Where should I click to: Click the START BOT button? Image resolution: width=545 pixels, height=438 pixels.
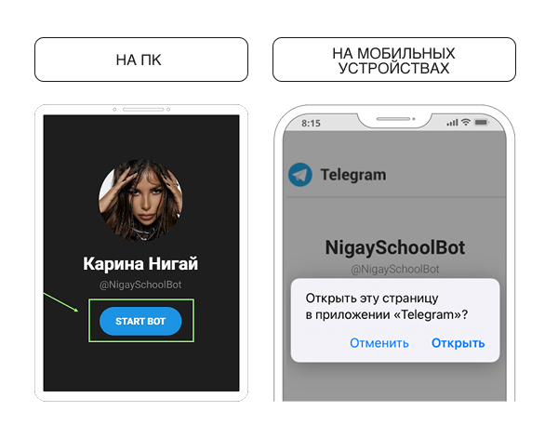[x=140, y=321]
